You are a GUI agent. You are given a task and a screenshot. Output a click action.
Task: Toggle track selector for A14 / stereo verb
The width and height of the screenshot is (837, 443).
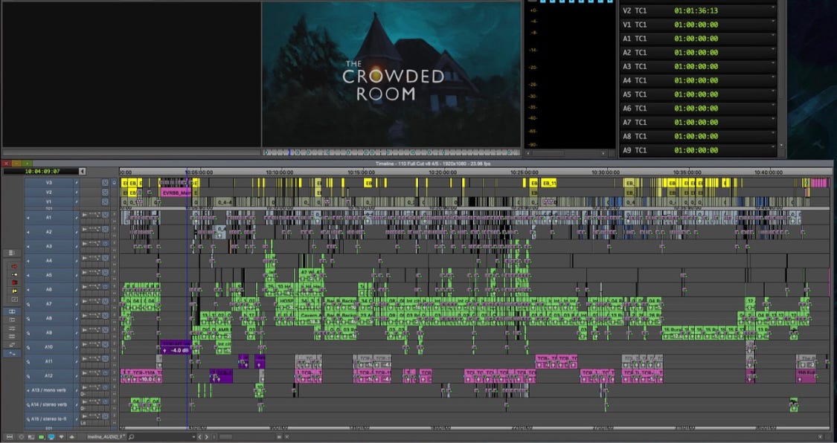coord(48,404)
